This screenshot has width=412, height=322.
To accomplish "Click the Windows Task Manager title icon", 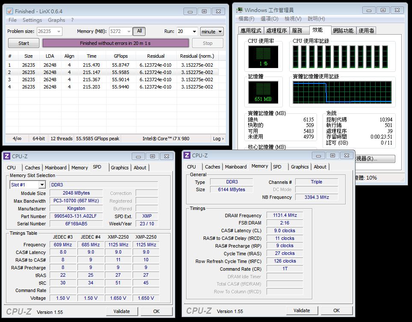I will coord(239,10).
